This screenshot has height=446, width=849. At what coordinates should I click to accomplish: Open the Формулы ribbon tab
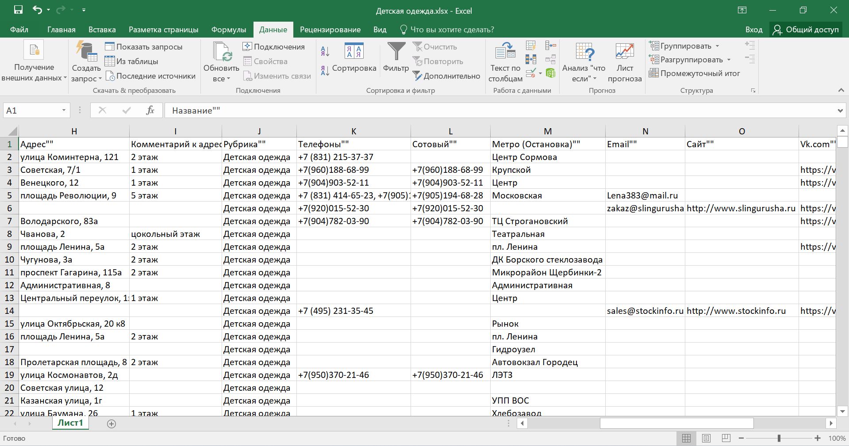point(228,30)
